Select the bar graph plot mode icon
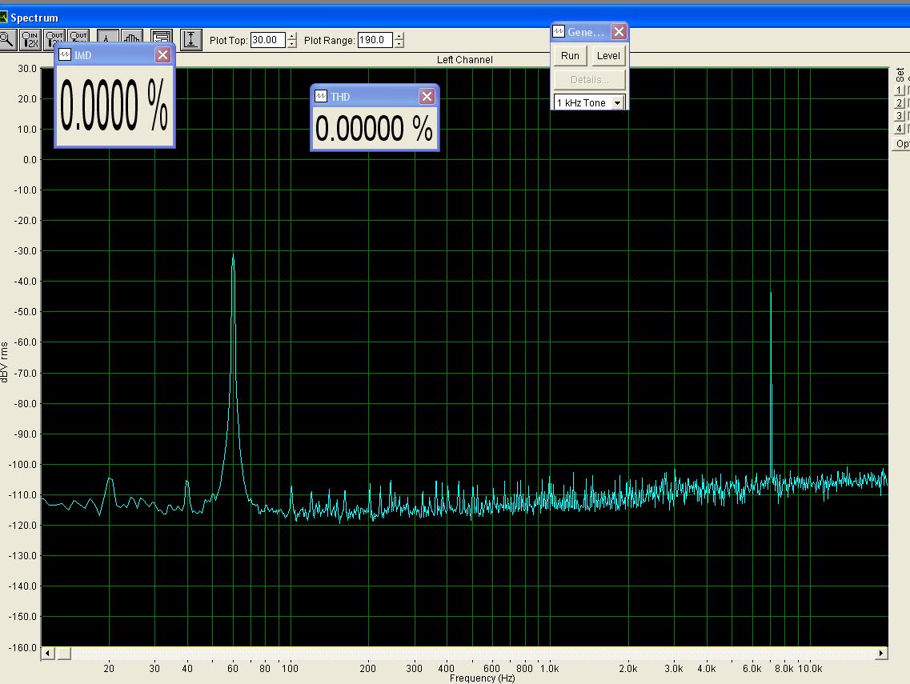Image resolution: width=910 pixels, height=684 pixels. point(132,38)
